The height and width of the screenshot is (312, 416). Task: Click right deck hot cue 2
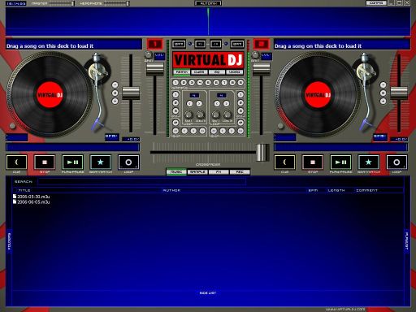tap(240, 103)
